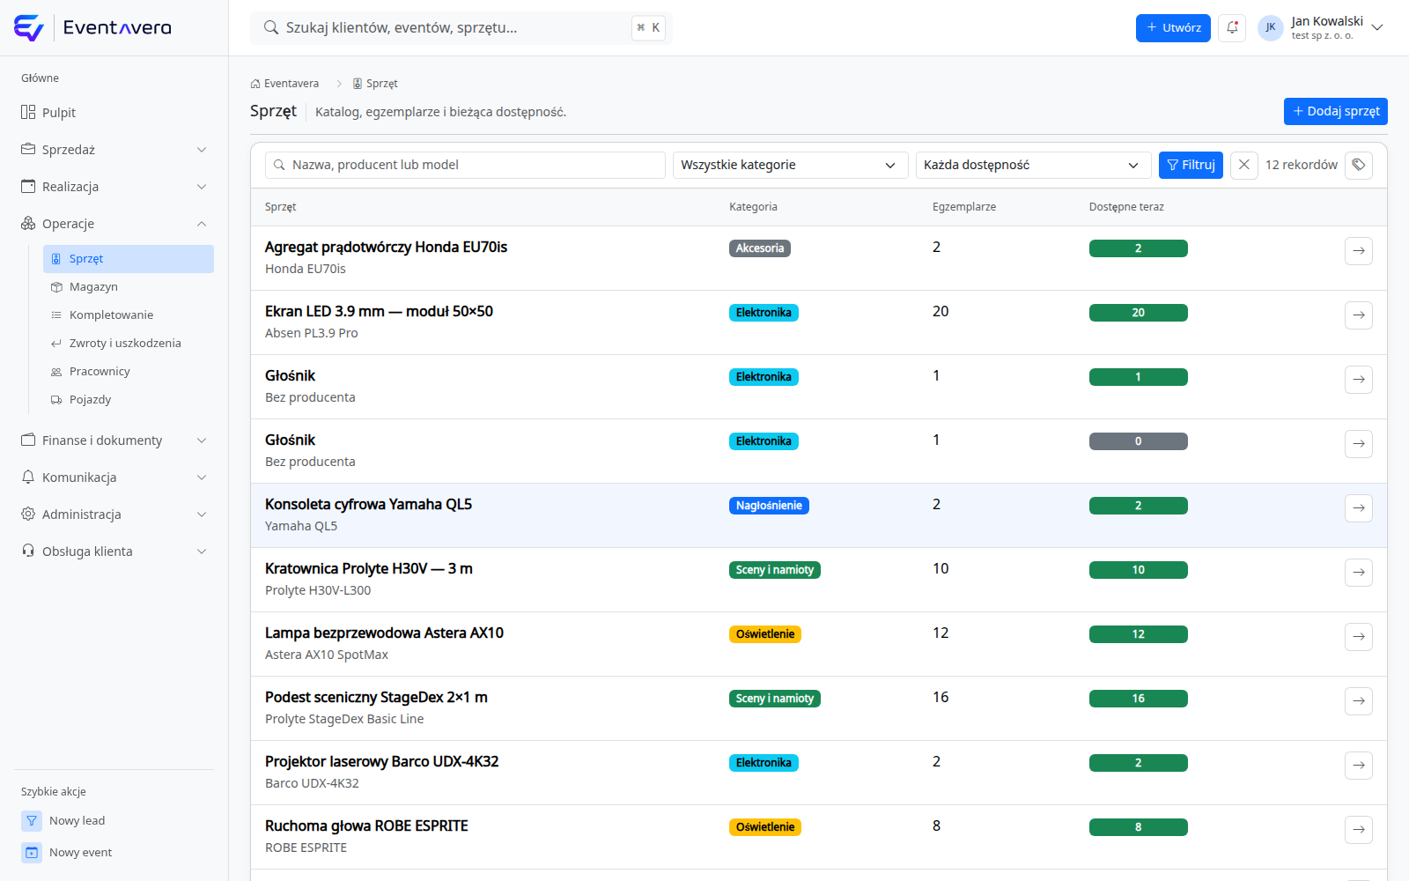This screenshot has height=881, width=1409.
Task: Open the Każda dostępność dropdown
Action: pos(1033,165)
